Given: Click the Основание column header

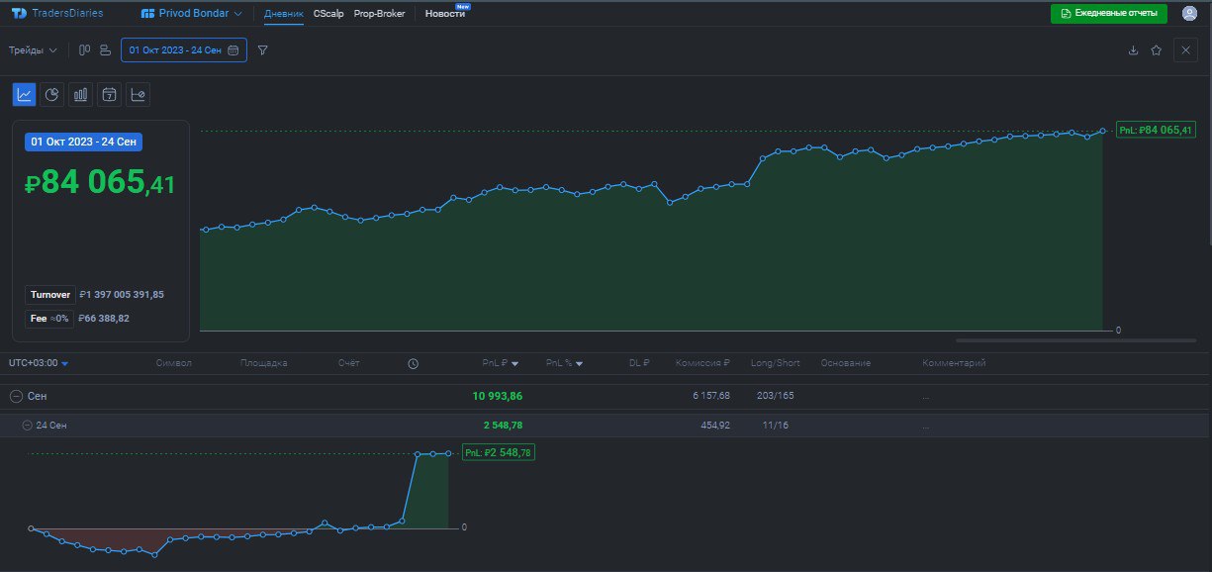Looking at the screenshot, I should tap(846, 363).
